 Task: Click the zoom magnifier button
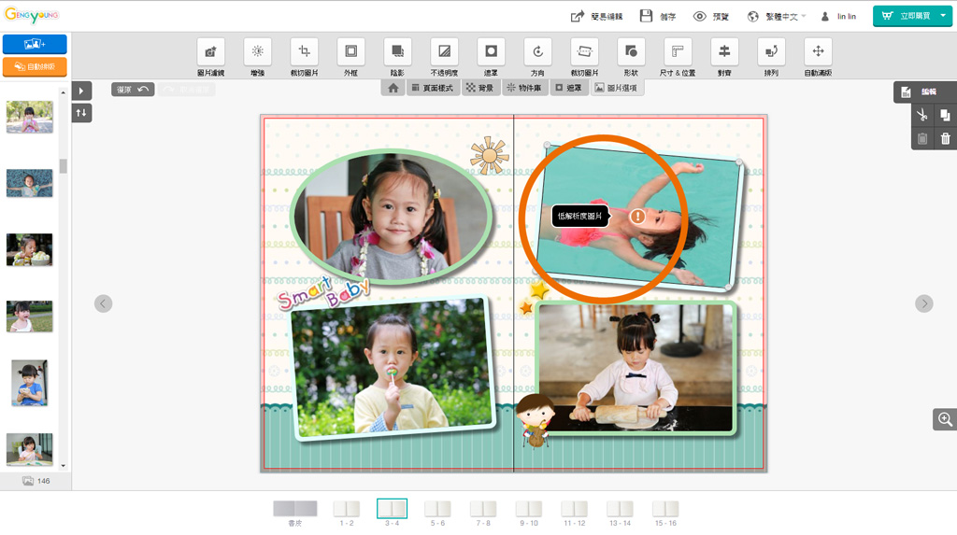[x=945, y=419]
